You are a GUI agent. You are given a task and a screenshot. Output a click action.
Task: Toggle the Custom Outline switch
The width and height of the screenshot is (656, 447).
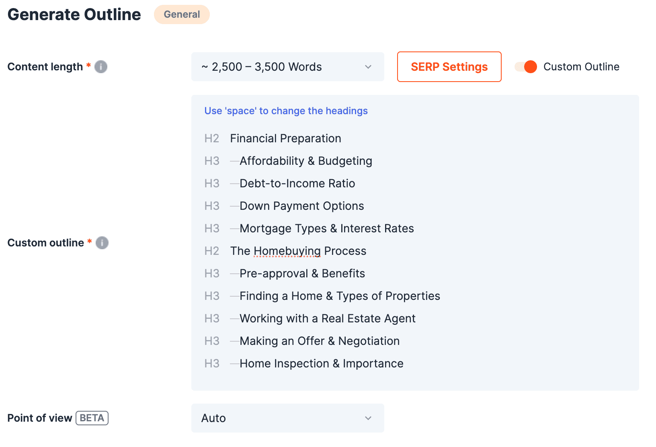(526, 67)
